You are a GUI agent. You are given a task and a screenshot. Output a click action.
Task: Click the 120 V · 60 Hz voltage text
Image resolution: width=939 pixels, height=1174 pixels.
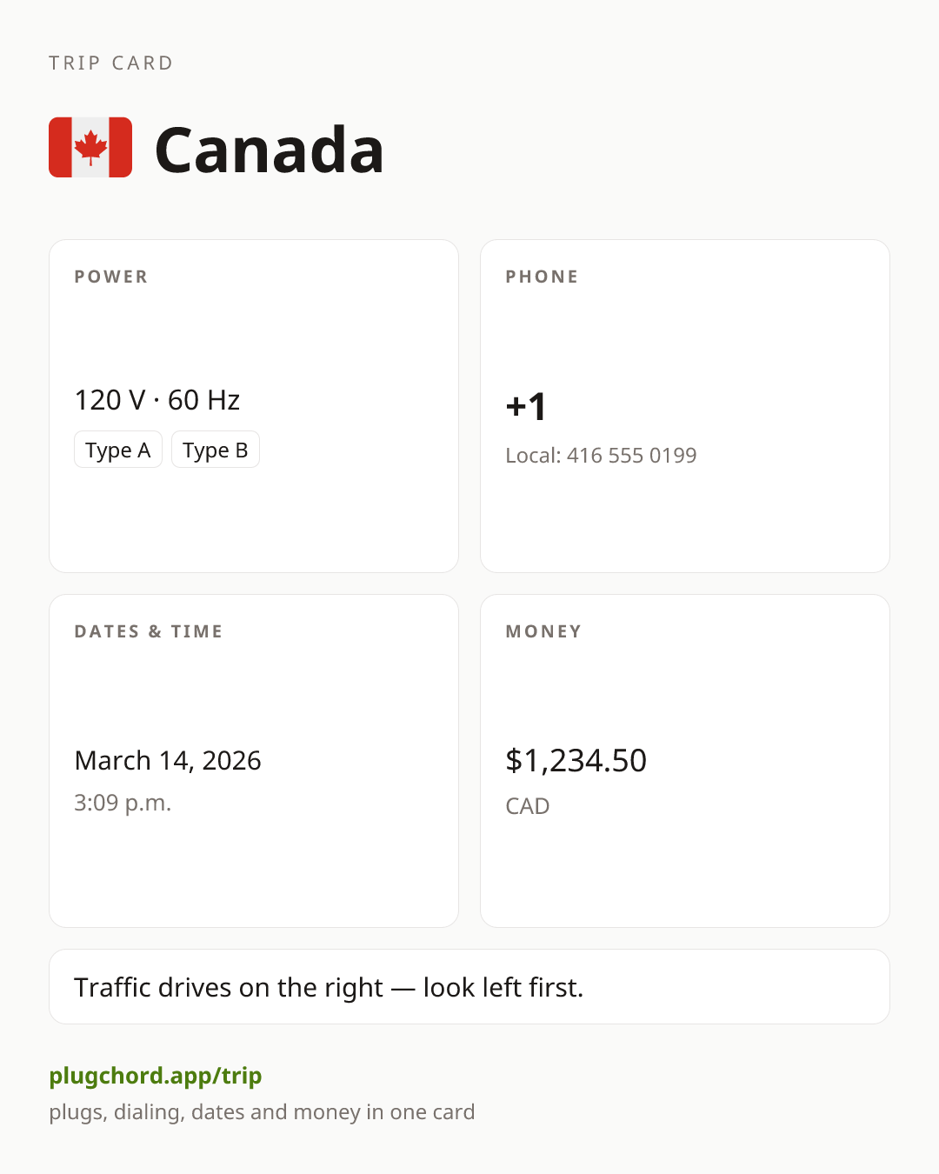click(157, 400)
